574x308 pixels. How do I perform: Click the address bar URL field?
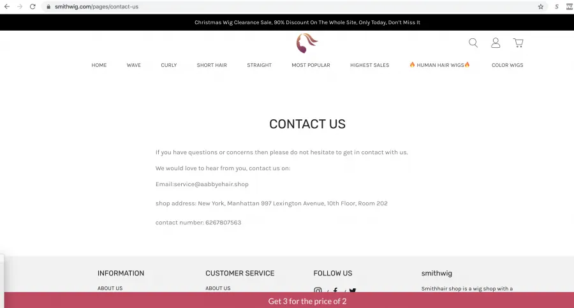pos(293,6)
